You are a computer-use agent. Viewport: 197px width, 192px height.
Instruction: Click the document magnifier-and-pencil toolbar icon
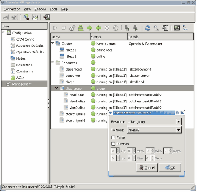coord(35,17)
